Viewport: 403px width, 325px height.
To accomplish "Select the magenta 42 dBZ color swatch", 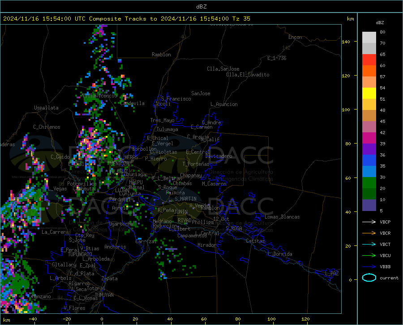I will click(369, 138).
